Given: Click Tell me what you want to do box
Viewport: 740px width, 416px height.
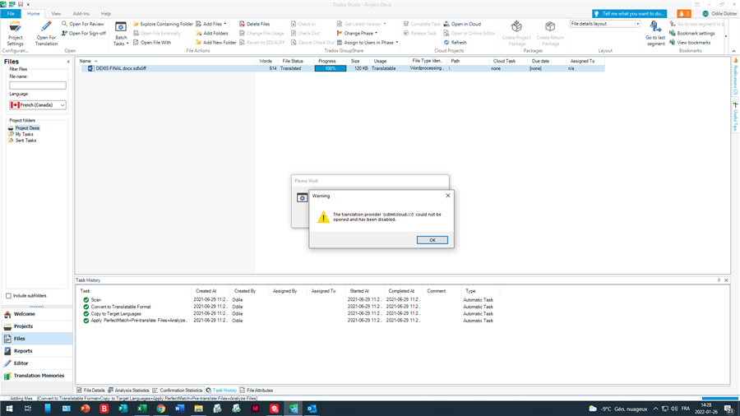Looking at the screenshot, I should pyautogui.click(x=630, y=14).
